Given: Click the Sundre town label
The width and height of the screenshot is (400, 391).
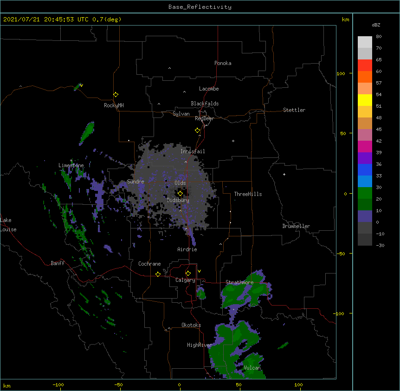Looking at the screenshot, I should click(x=135, y=182).
